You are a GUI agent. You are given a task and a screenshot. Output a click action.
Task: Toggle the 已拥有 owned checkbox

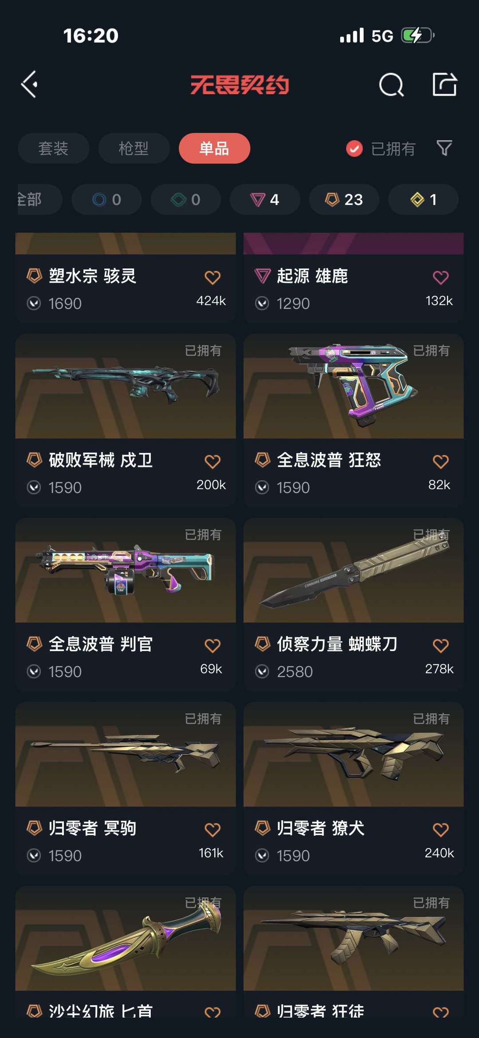(x=354, y=149)
